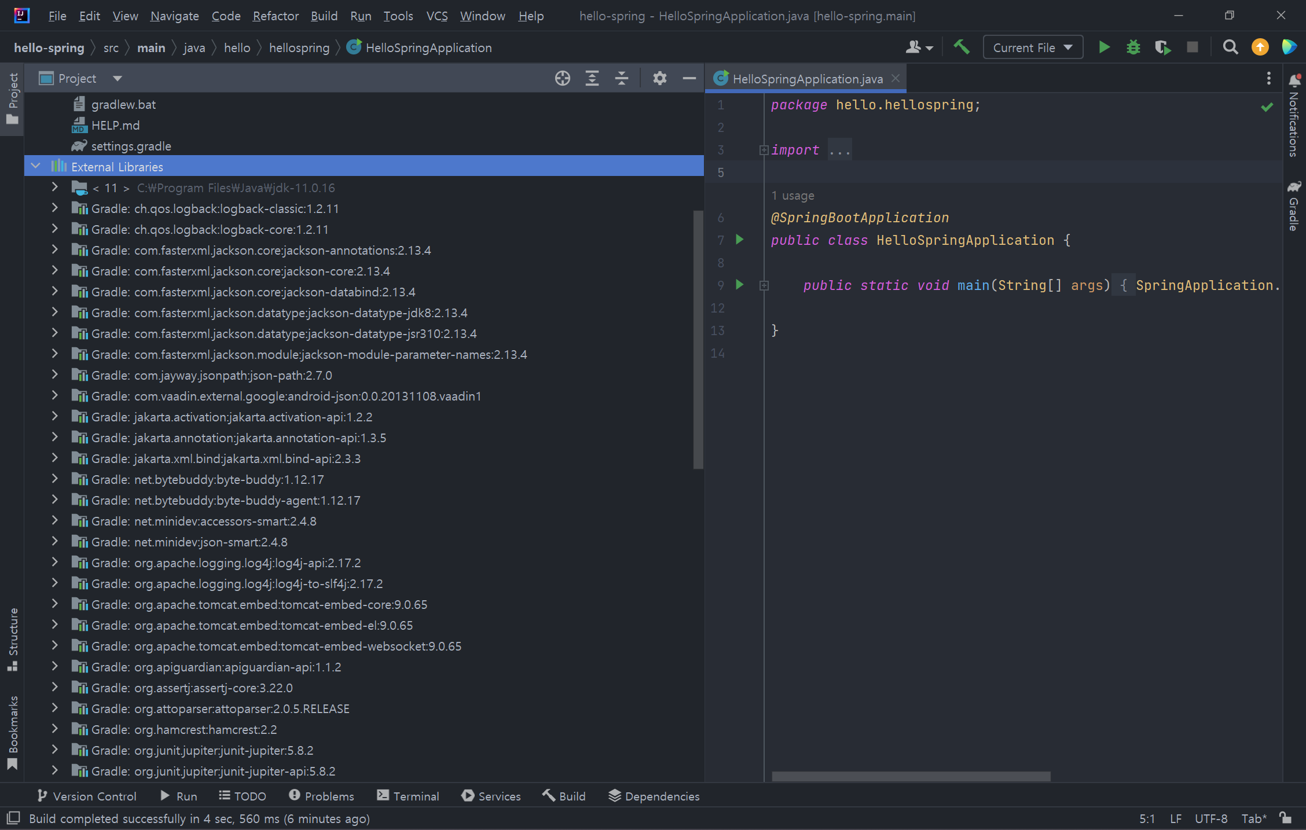Start debugging with the bug icon
This screenshot has height=830, width=1306.
1133,47
